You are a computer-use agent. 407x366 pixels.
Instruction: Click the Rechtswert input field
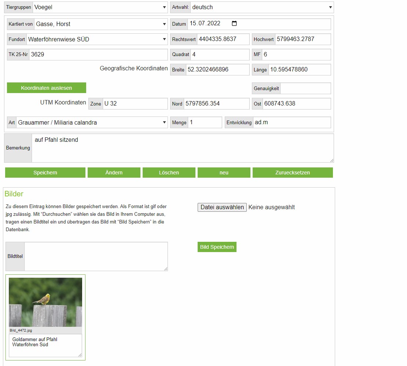pos(223,39)
